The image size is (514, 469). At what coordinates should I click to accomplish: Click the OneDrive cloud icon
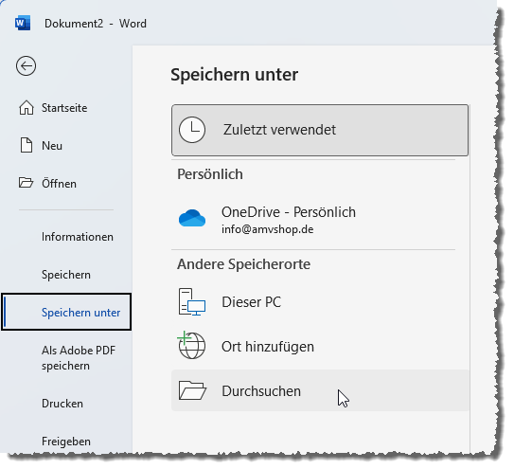[x=192, y=218]
